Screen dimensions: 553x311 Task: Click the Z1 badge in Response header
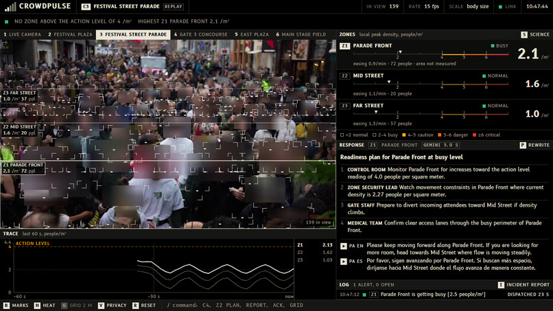373,145
